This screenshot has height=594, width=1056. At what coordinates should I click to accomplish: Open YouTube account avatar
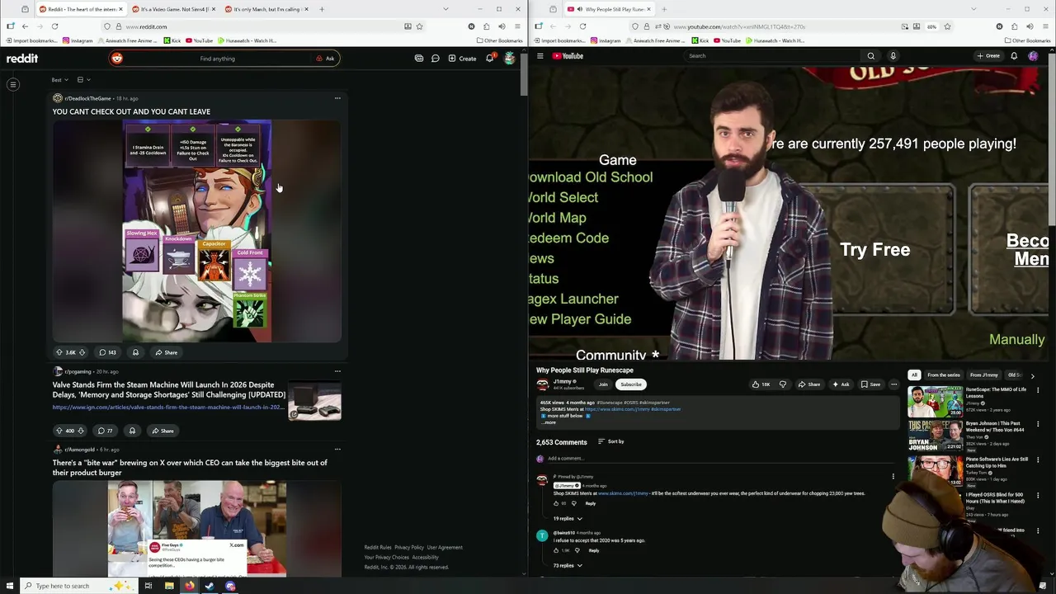1033,56
